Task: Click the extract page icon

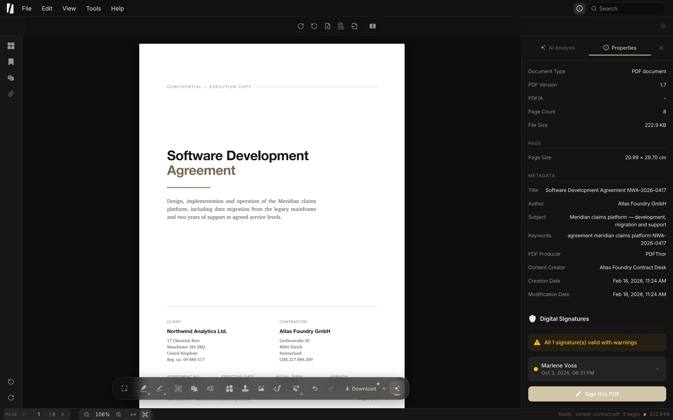Action: (x=354, y=26)
